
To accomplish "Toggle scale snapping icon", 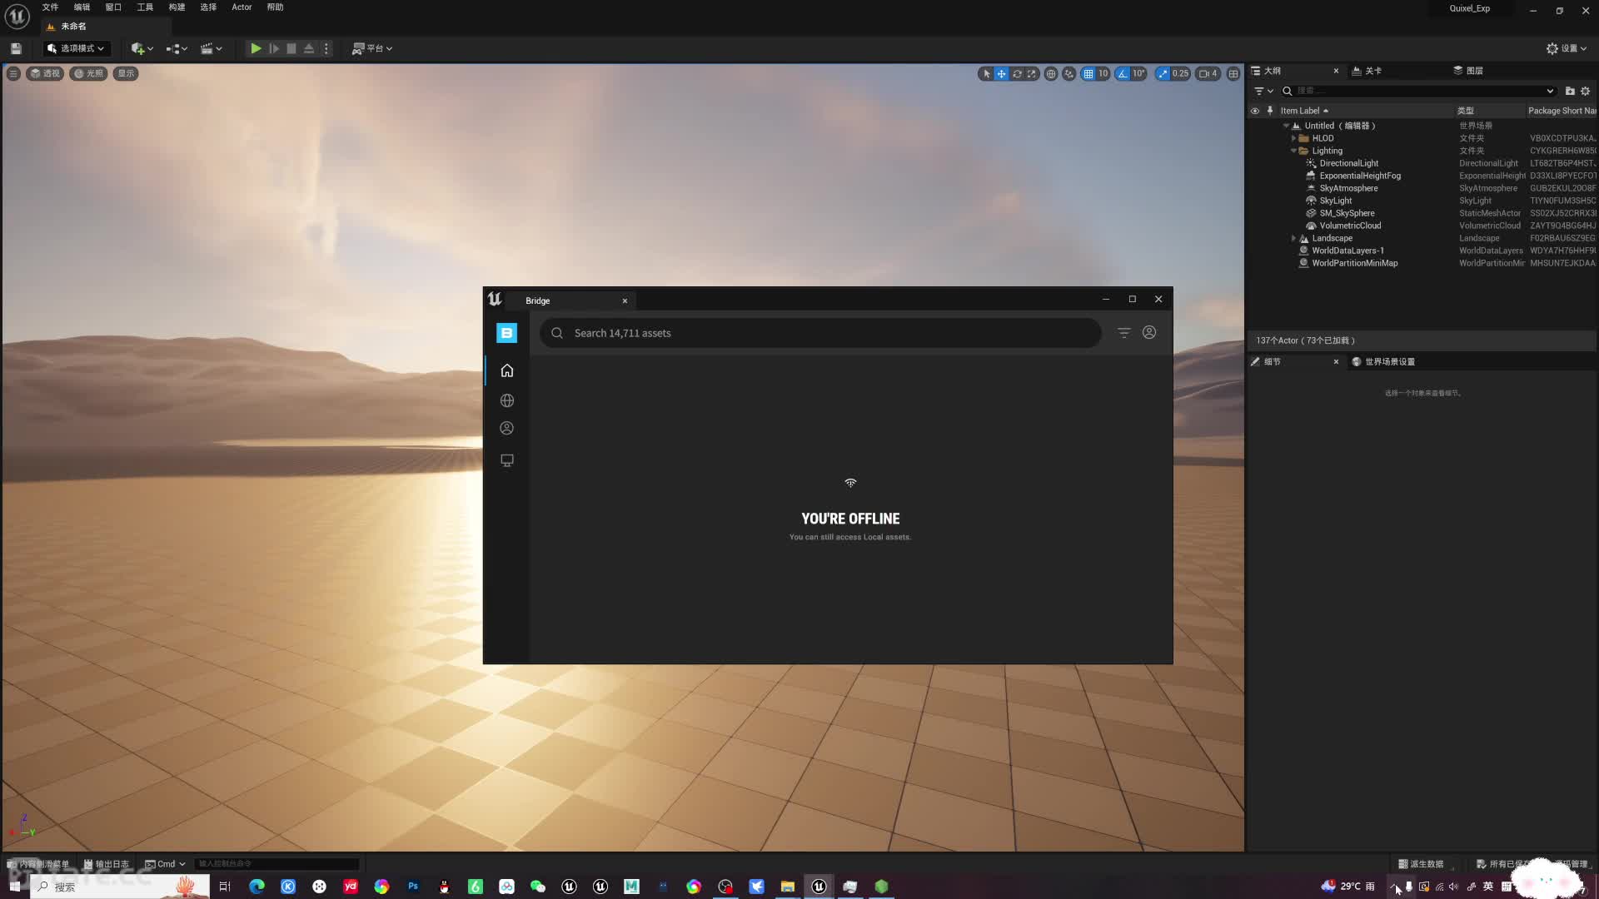I will [x=1163, y=73].
